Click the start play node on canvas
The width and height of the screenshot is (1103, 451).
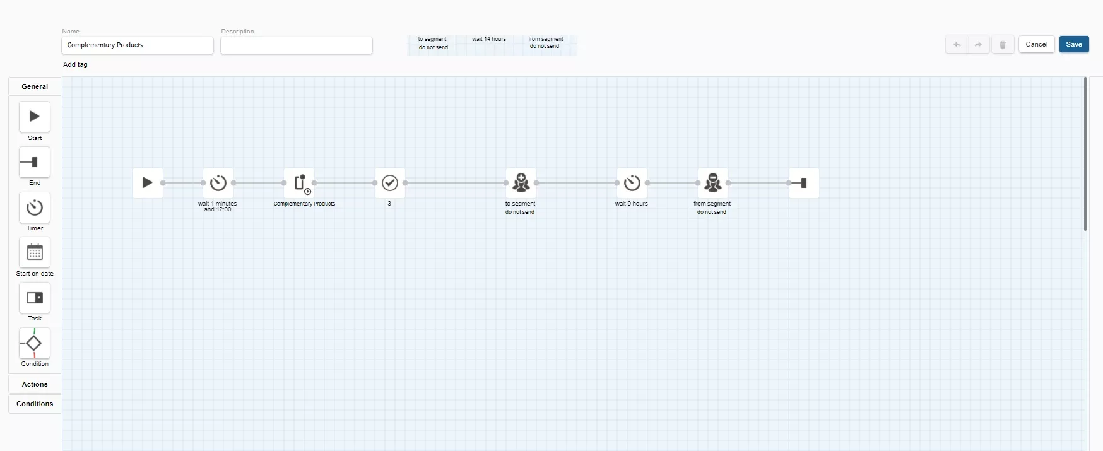click(x=148, y=183)
